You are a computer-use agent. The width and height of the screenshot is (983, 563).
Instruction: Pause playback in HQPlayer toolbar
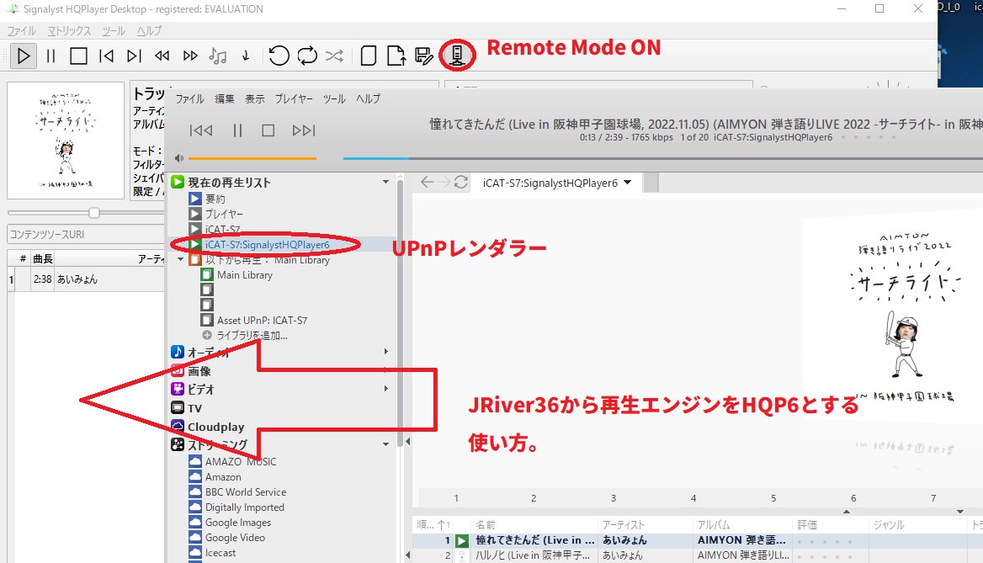tap(50, 56)
